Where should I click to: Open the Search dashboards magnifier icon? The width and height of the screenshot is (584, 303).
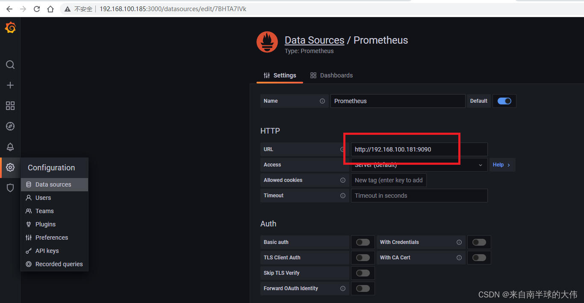[10, 65]
